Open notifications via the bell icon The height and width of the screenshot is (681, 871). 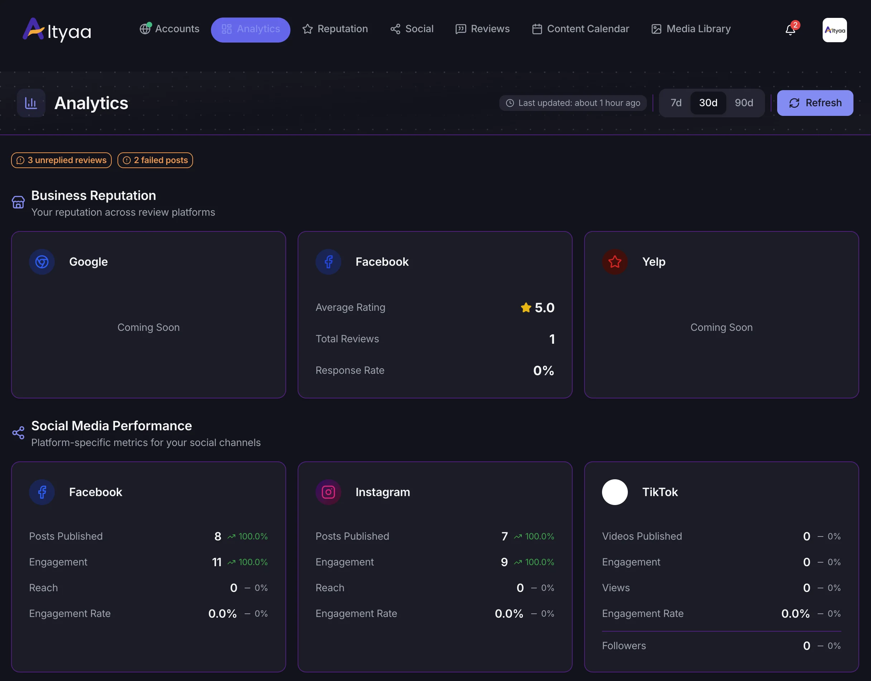[790, 30]
